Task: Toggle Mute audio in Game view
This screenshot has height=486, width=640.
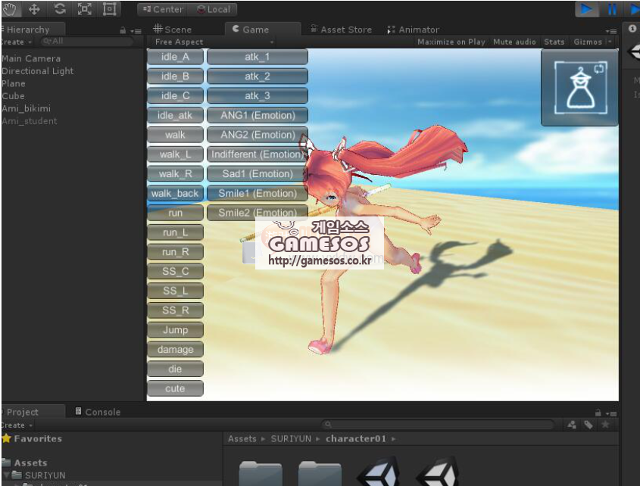Action: point(514,42)
